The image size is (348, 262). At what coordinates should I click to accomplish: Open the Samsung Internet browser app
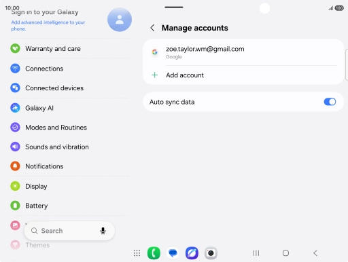click(192, 253)
